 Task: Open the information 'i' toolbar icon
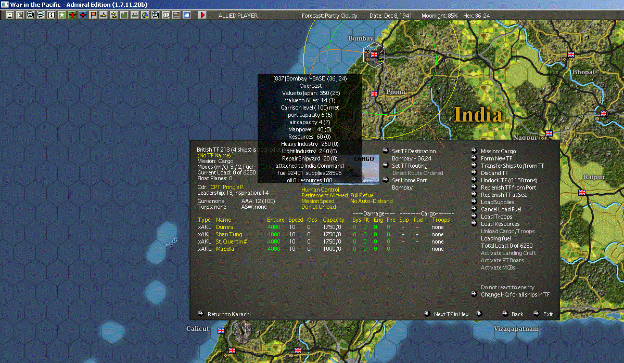(52, 15)
